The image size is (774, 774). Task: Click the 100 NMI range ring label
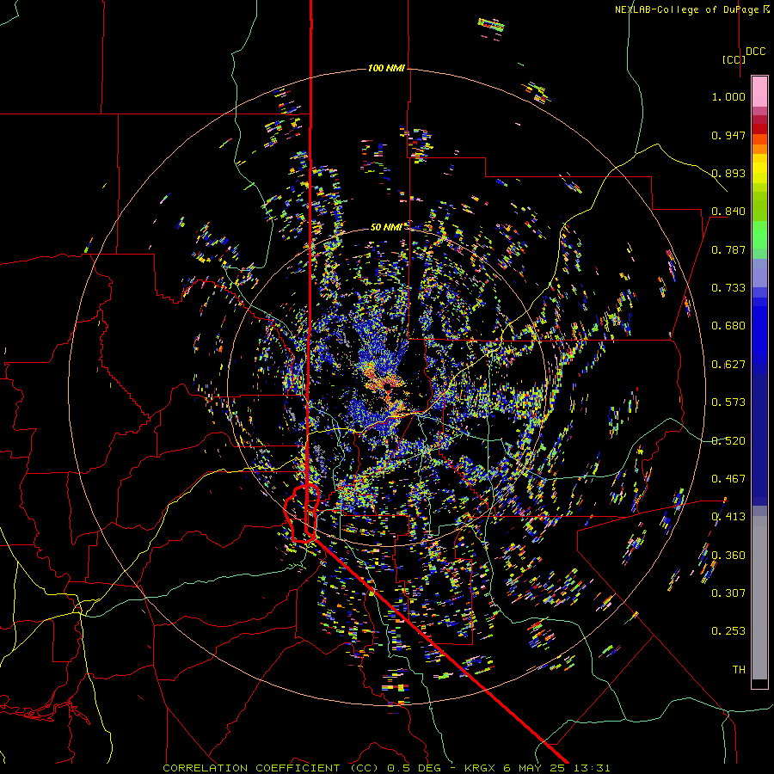click(386, 68)
